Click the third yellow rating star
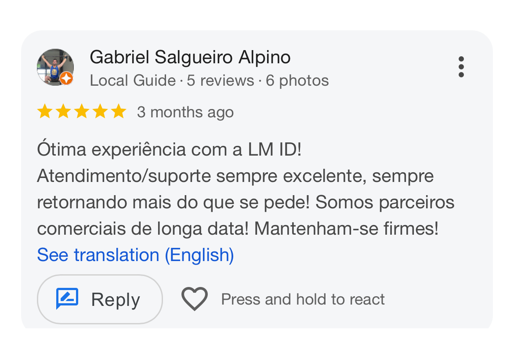The width and height of the screenshot is (514, 356). (82, 112)
